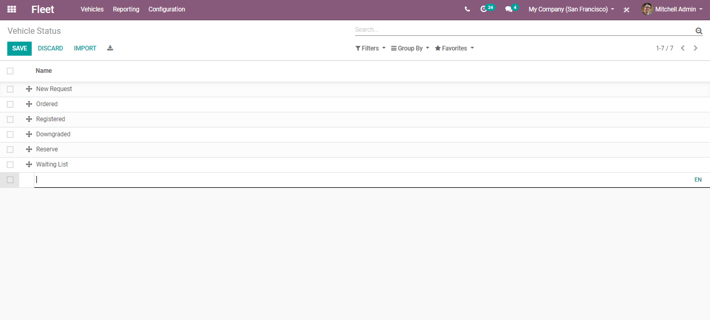Open the apps grid menu icon
This screenshot has height=320, width=710.
coord(11,9)
